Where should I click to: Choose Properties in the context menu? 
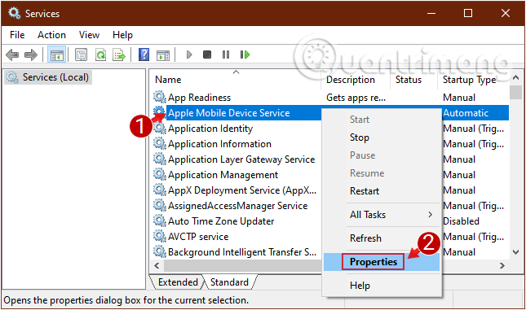tap(382, 261)
